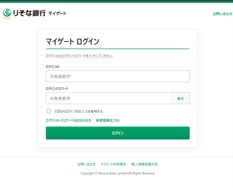Open the お問い合わせ link in the header
The width and height of the screenshot is (233, 187).
click(x=223, y=14)
